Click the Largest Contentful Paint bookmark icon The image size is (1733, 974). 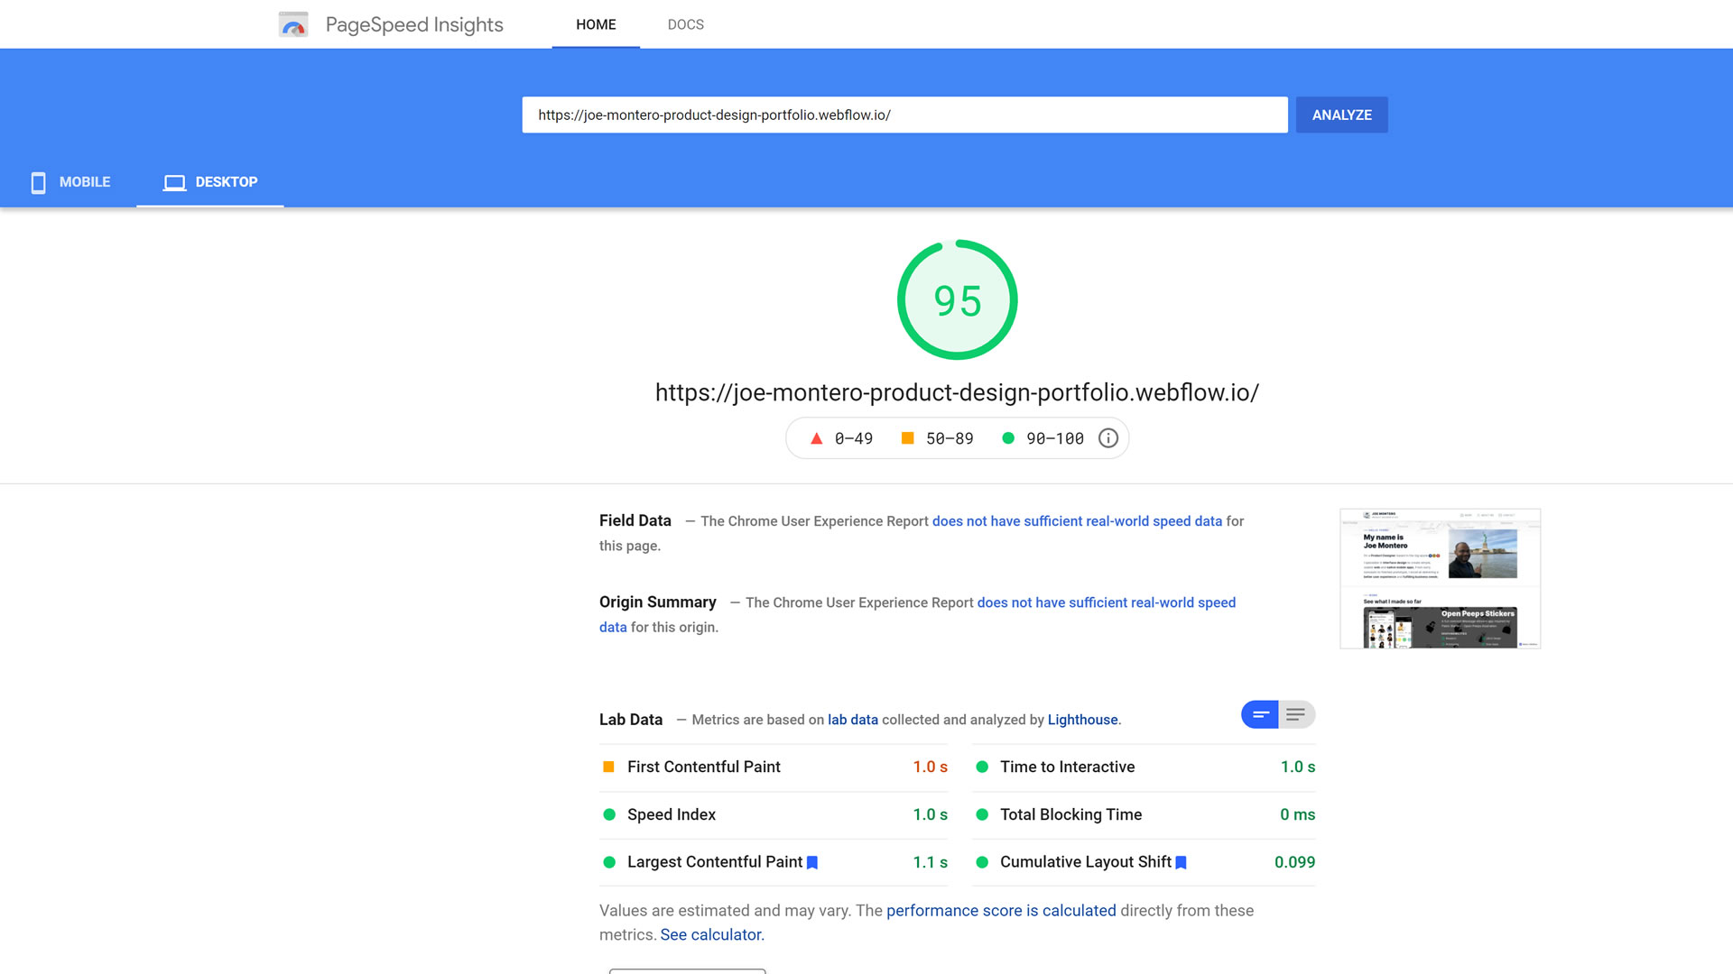(x=812, y=862)
